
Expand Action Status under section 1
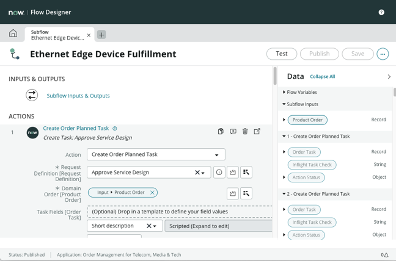click(284, 177)
